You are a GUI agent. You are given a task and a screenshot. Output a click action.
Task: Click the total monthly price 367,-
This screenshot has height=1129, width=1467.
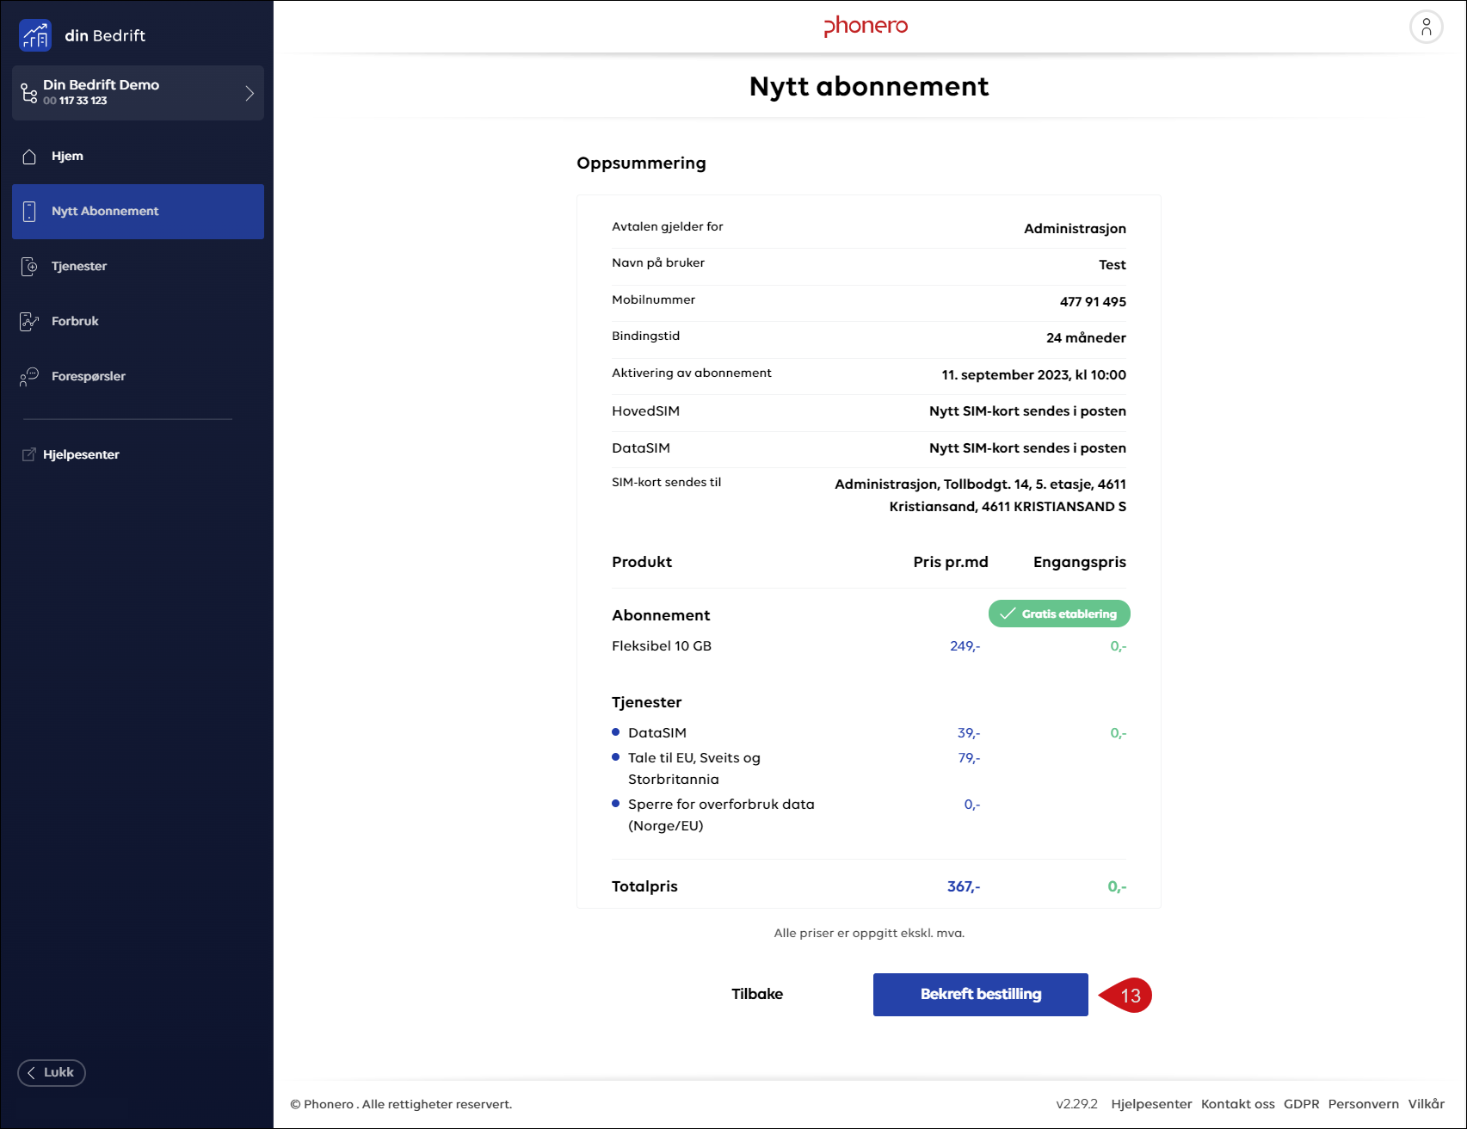[964, 886]
